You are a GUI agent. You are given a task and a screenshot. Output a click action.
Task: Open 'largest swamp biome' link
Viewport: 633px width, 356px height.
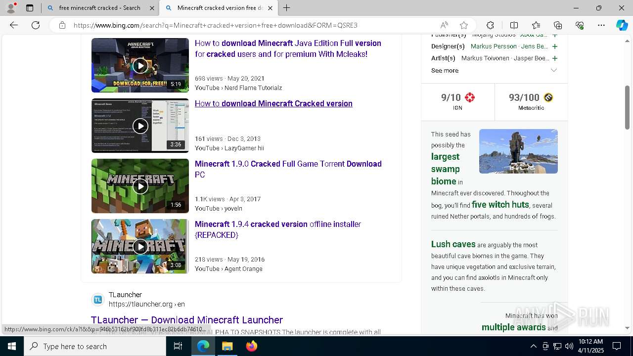tap(445, 169)
